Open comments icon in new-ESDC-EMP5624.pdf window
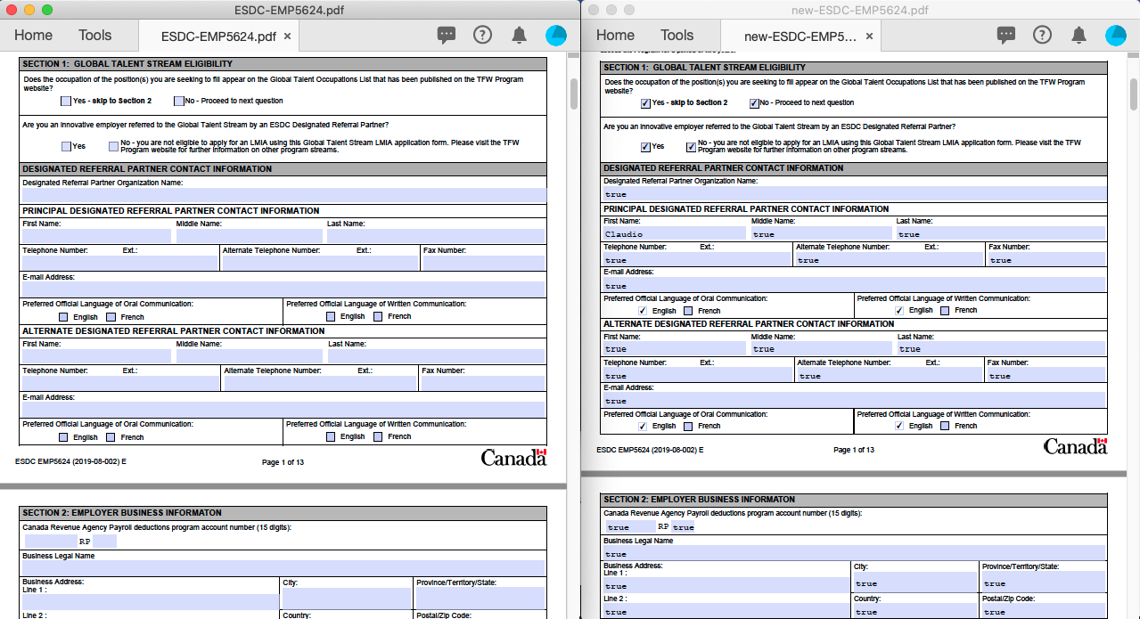The image size is (1140, 619). (x=1006, y=36)
